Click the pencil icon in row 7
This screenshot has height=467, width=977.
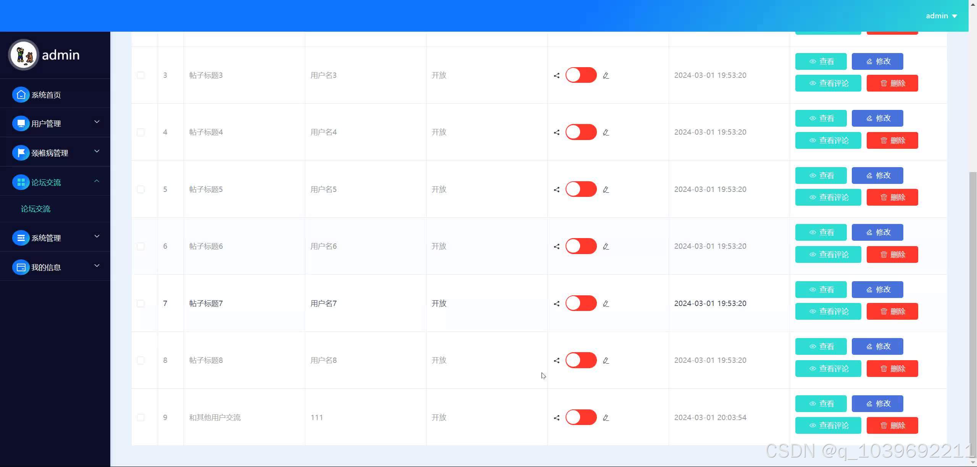click(x=606, y=304)
